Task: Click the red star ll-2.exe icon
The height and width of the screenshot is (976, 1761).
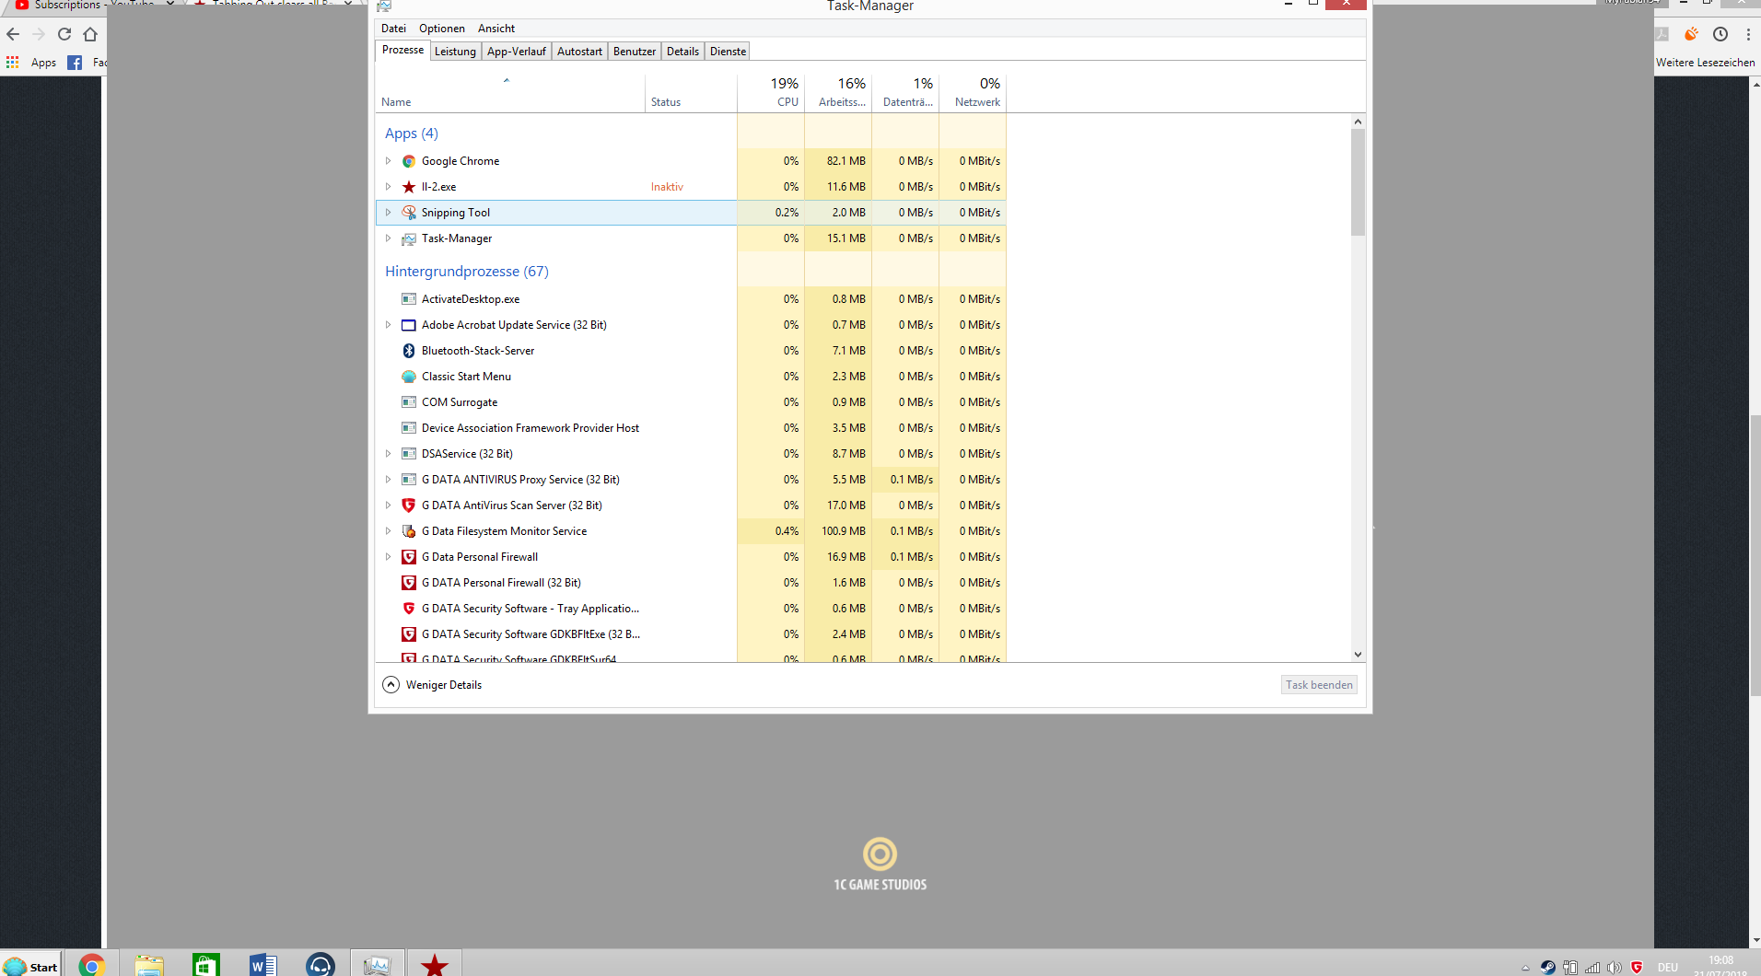Action: click(409, 187)
